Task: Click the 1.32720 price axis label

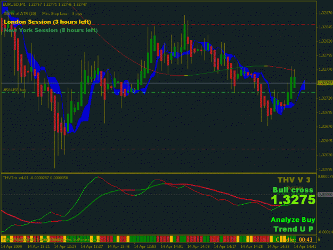Action: [x=326, y=98]
